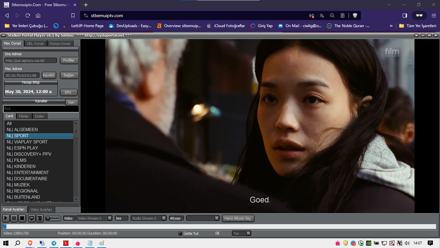This screenshot has height=248, width=440.
Task: Switch to the Dosya Oynat tab
Action: tap(60, 44)
